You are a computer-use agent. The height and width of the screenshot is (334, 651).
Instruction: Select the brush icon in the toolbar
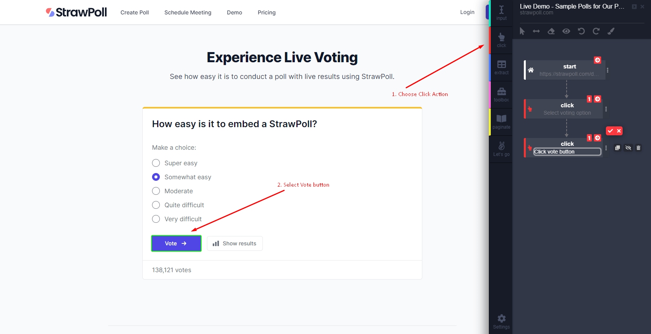pos(611,31)
